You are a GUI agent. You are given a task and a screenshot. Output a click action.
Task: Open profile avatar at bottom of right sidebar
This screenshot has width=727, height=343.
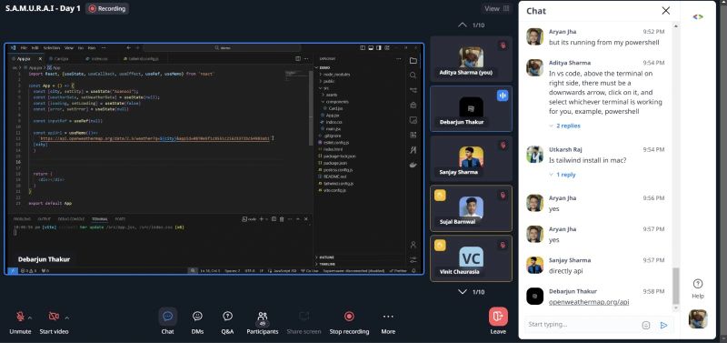click(697, 318)
